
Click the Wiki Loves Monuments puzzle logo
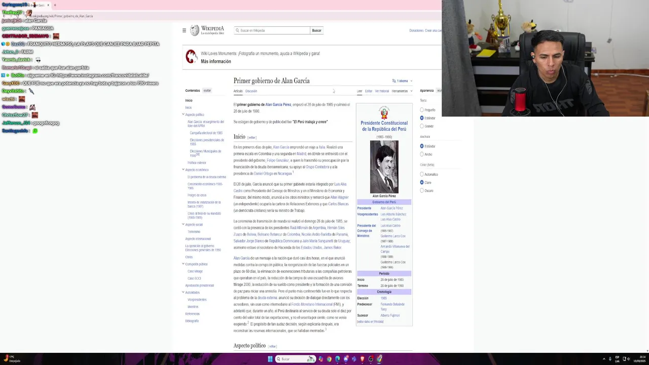click(191, 57)
